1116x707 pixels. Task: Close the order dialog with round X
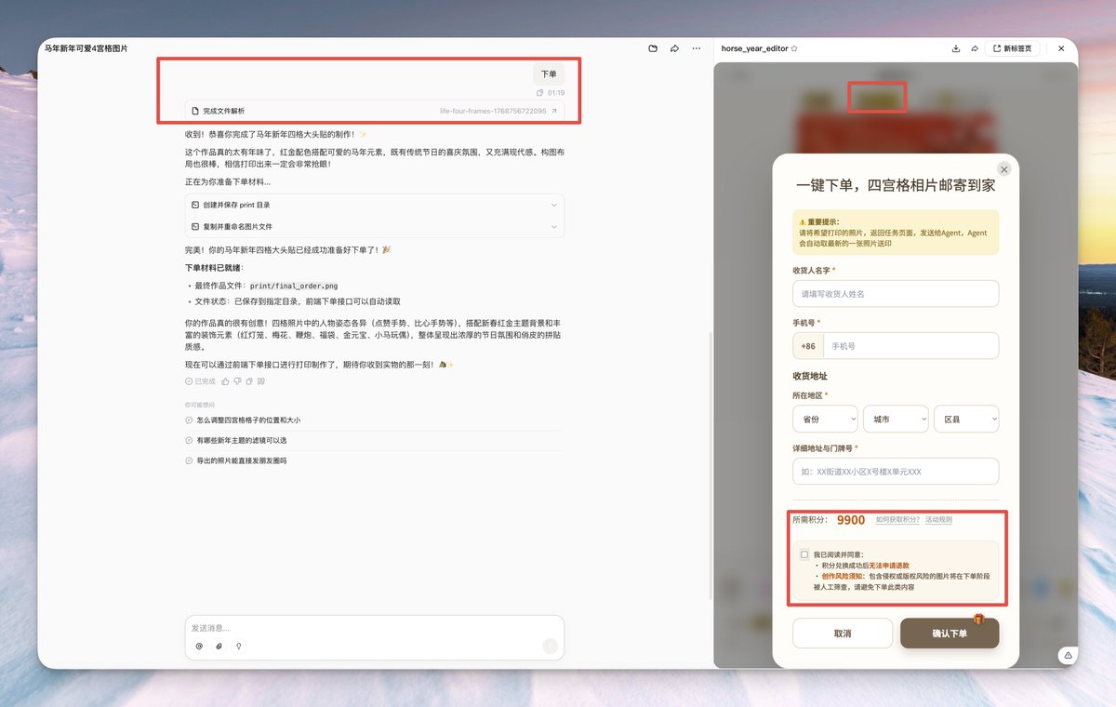tap(1003, 169)
